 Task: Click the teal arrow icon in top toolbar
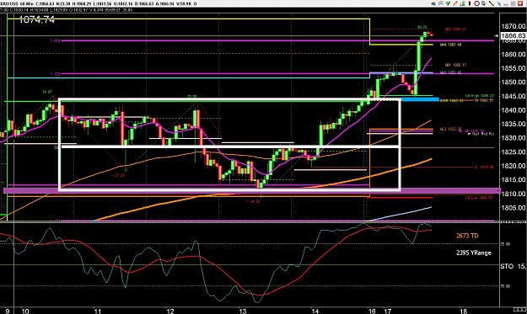433,3
